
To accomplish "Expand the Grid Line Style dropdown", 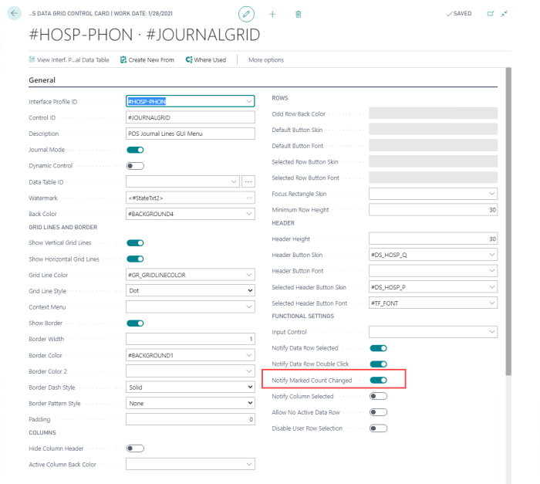I will [190, 290].
